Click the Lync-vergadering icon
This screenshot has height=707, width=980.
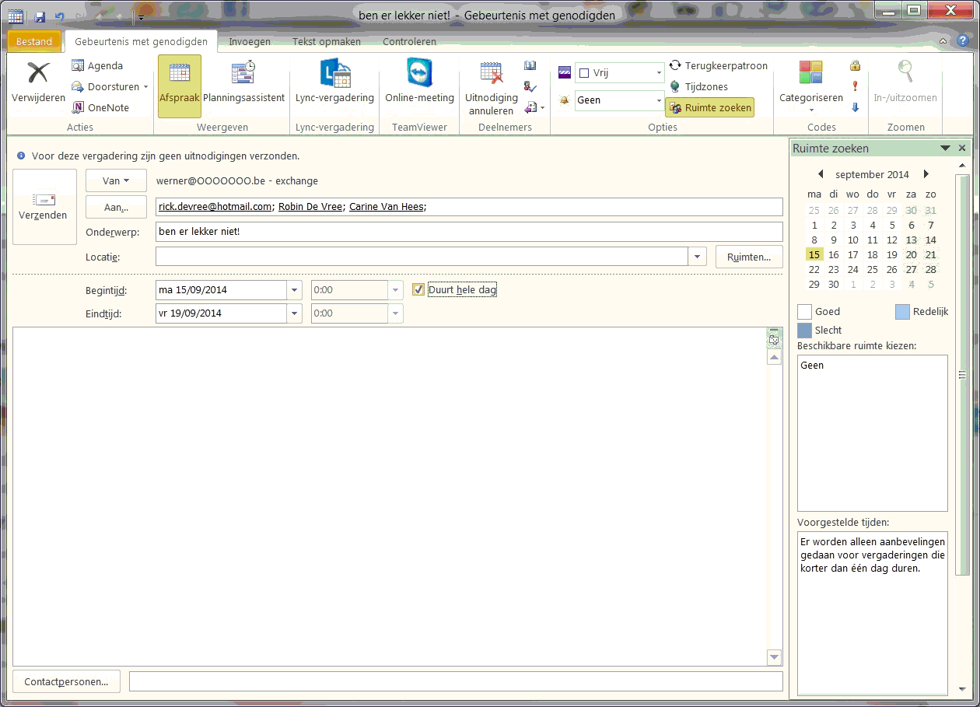(x=334, y=74)
